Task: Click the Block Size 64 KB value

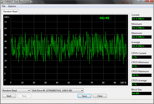Action: click(141, 93)
